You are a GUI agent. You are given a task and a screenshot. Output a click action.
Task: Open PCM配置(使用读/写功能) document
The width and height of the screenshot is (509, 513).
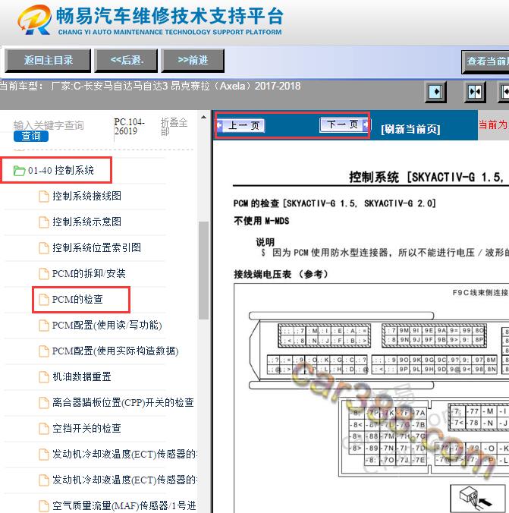click(x=107, y=326)
